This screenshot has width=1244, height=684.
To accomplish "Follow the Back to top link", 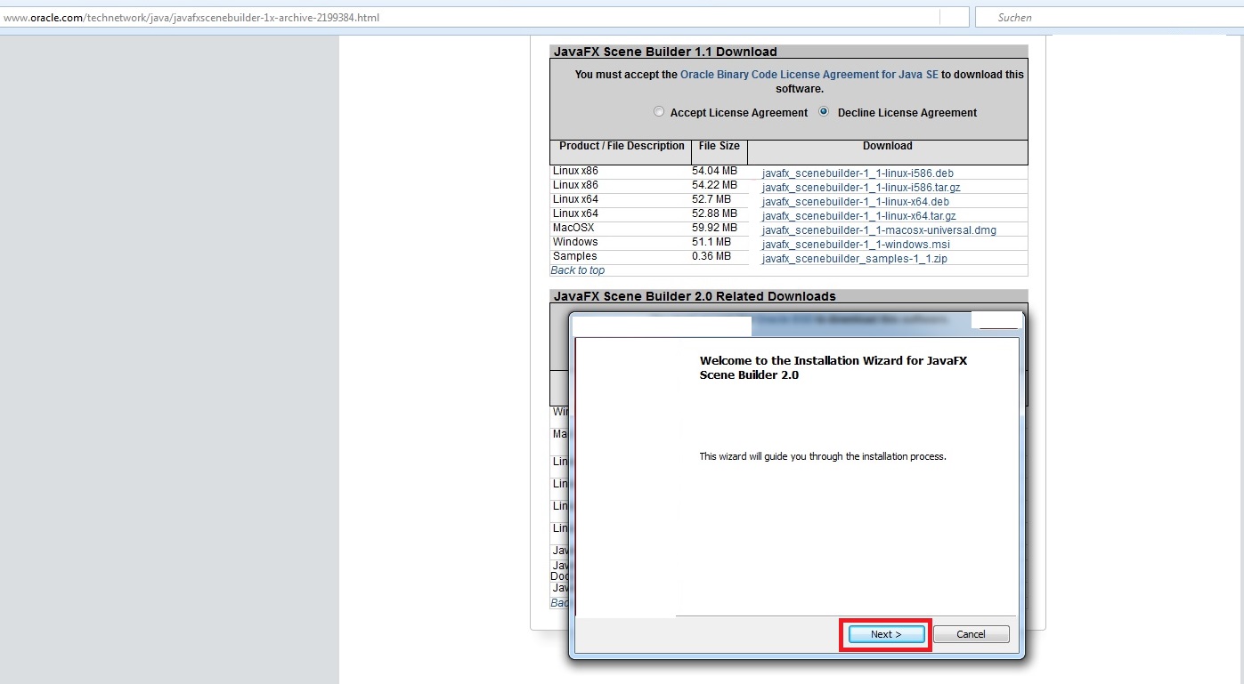I will [x=577, y=270].
